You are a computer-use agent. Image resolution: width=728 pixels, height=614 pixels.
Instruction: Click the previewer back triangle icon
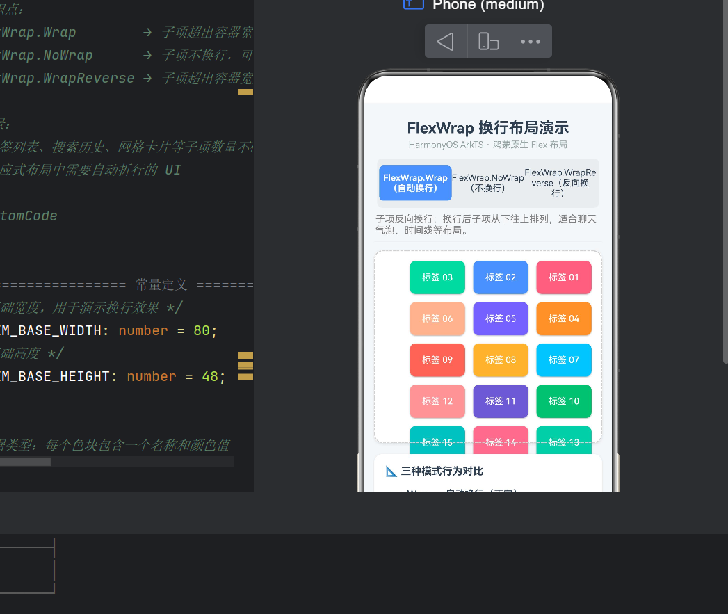click(x=446, y=41)
